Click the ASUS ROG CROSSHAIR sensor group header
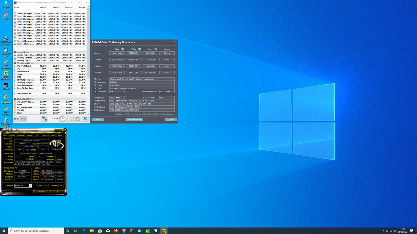This screenshot has width=417, height=234. 50,99
